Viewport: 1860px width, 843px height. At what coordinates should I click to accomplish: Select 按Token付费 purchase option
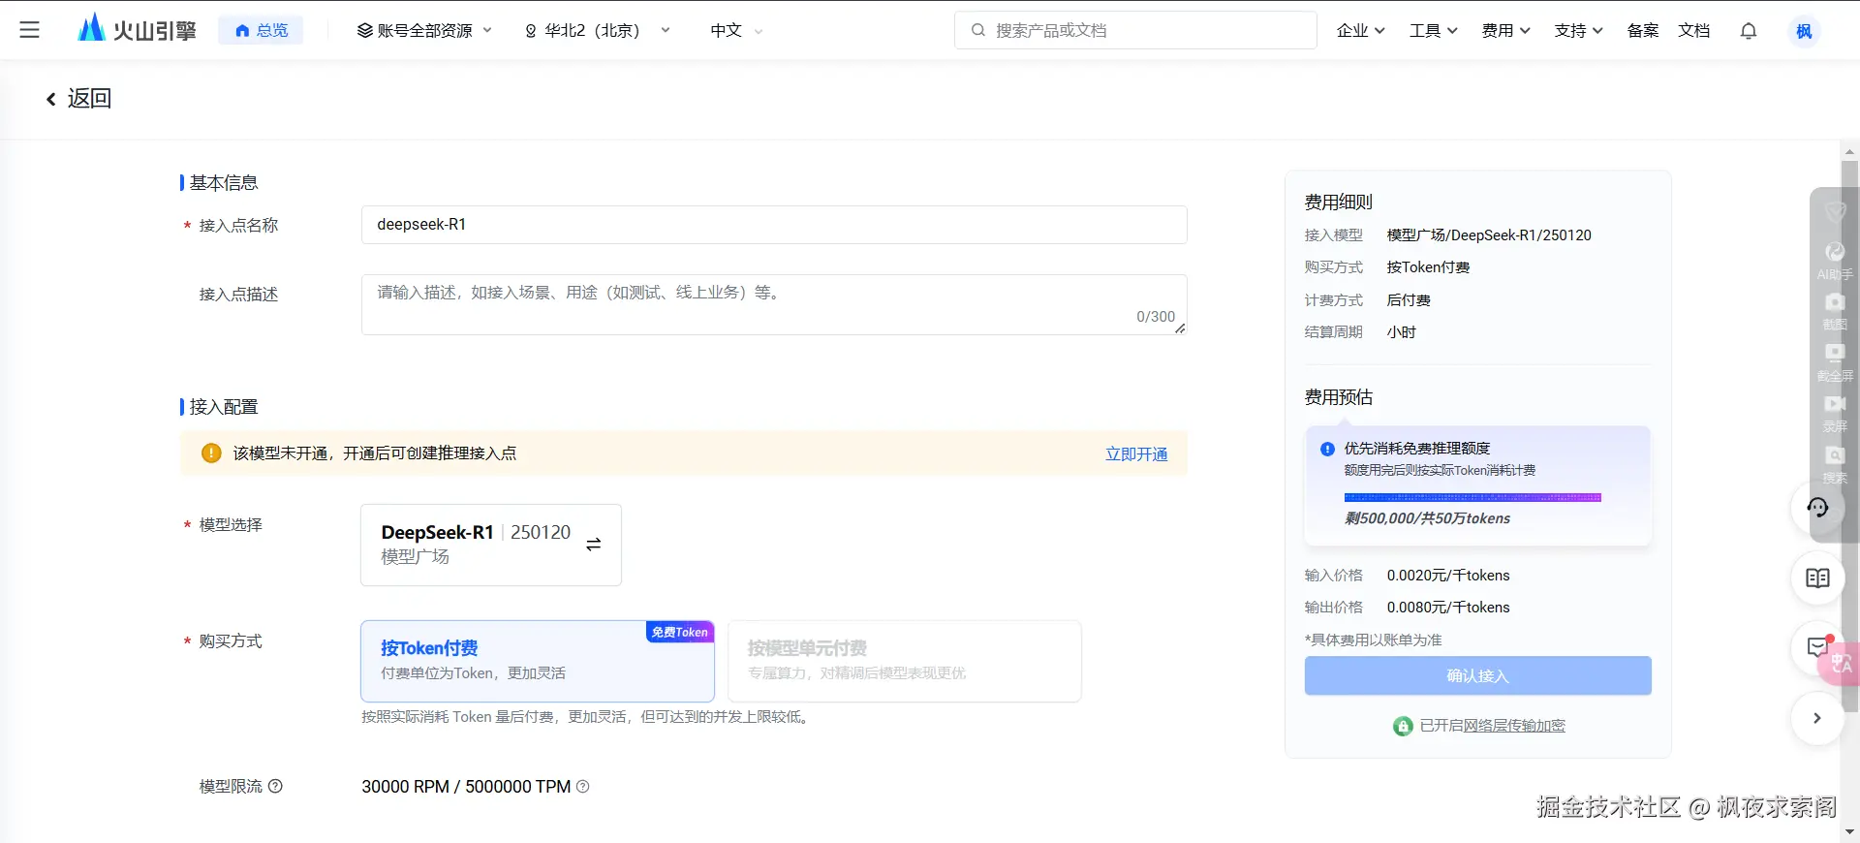[x=538, y=661]
